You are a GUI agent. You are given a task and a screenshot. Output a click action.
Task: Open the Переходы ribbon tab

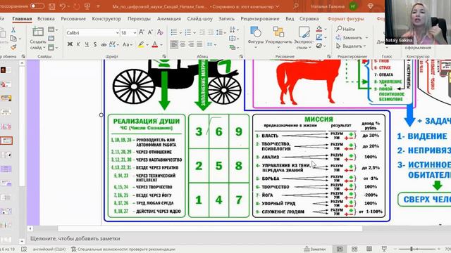(x=139, y=19)
